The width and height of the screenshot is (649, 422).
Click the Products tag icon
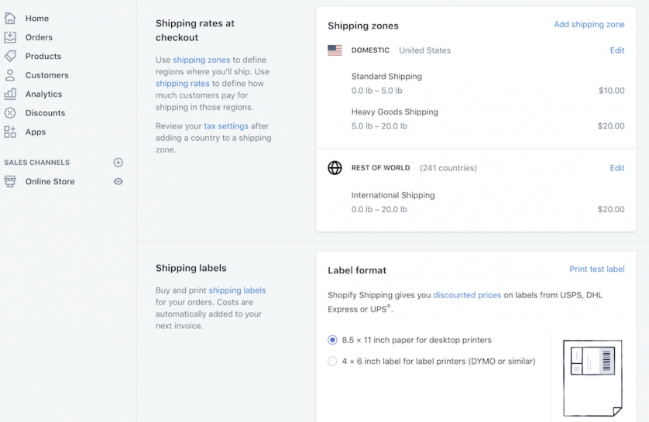[10, 56]
